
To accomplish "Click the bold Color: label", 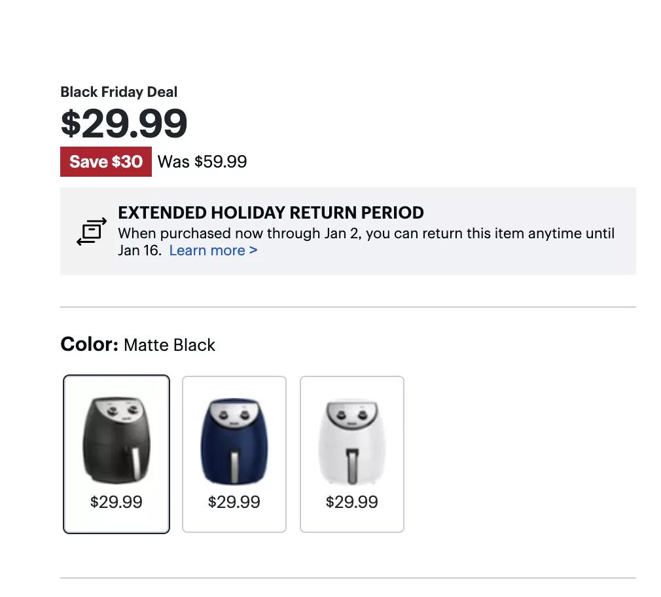I will (x=89, y=344).
